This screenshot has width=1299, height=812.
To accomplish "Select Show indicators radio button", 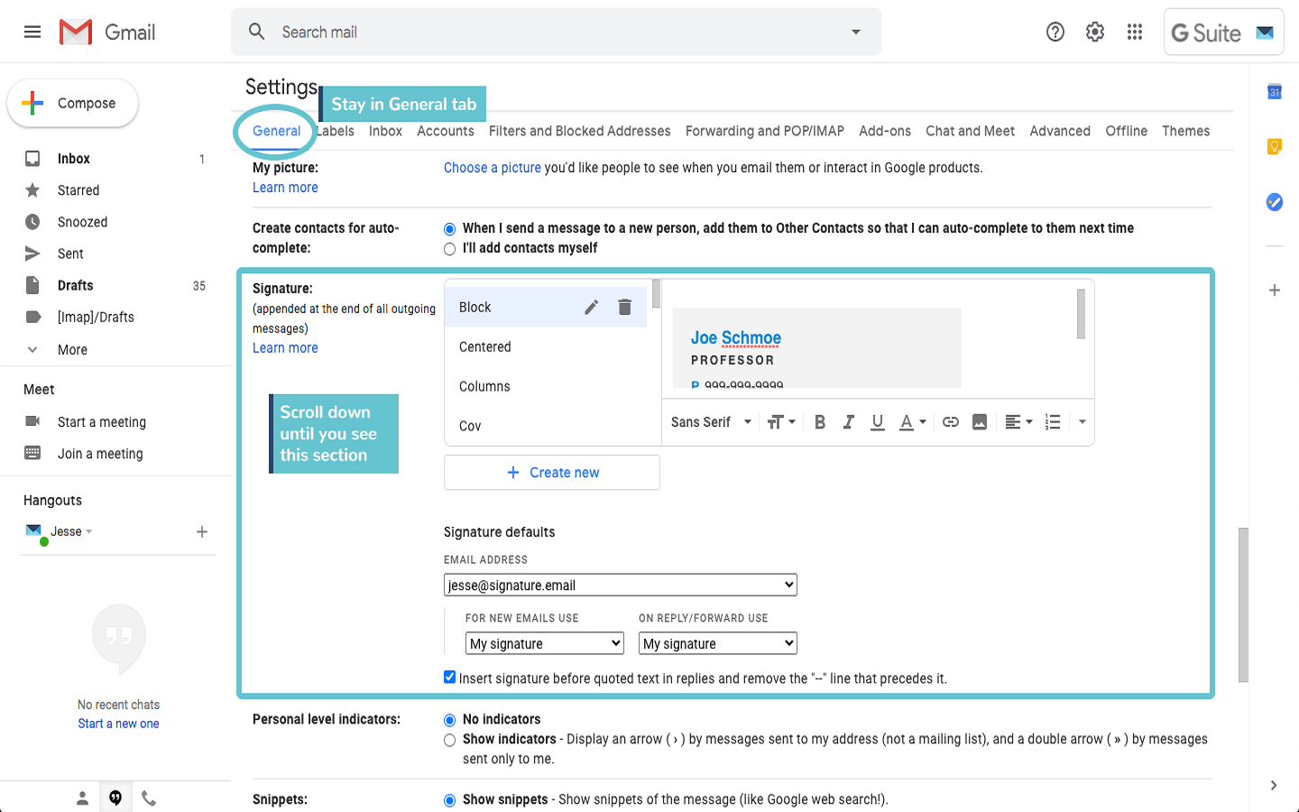I will tap(449, 740).
